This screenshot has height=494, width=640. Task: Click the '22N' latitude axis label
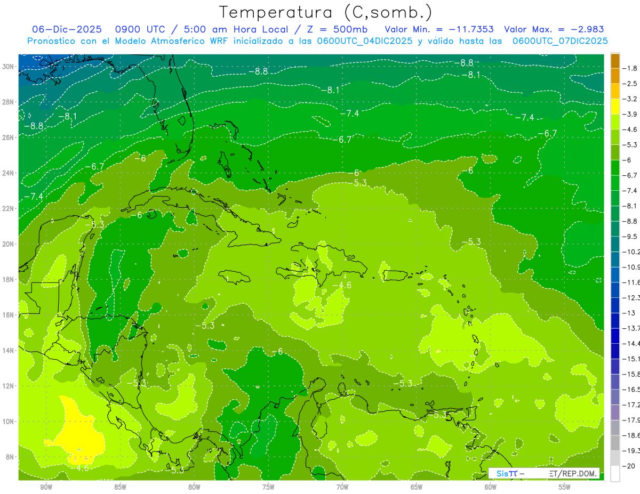click(x=7, y=208)
